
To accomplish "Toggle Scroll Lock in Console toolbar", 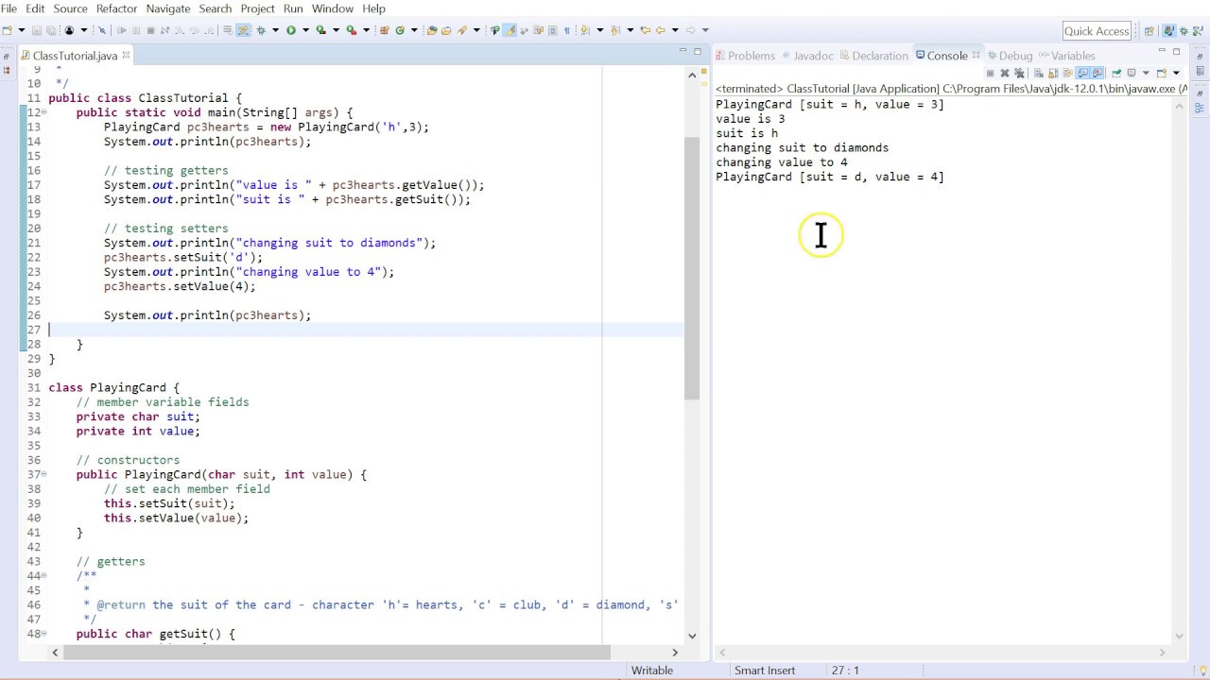I will click(1053, 73).
